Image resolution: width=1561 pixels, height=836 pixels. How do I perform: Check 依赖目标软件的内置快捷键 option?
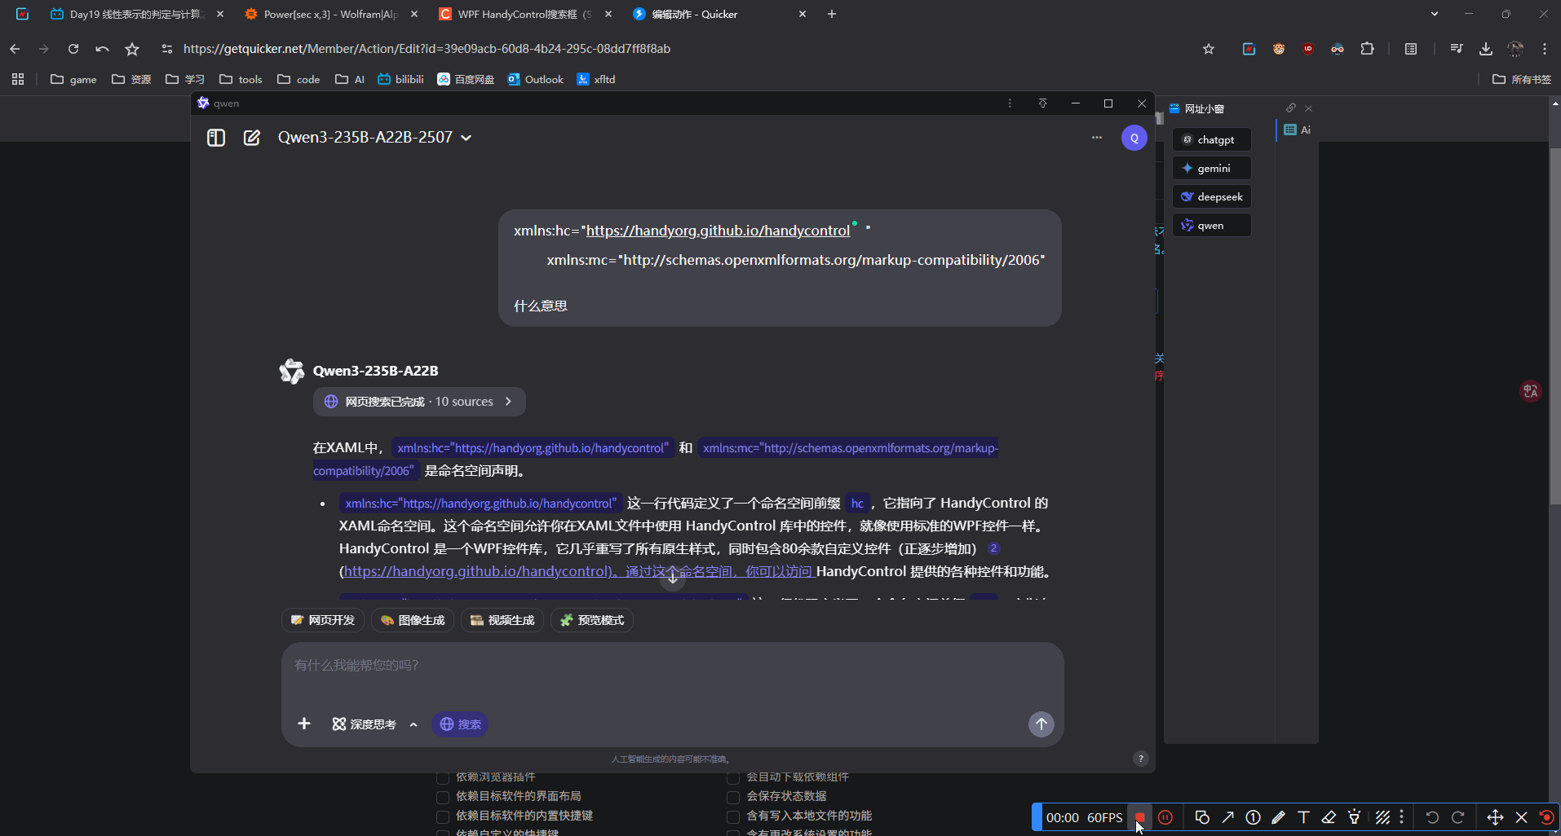(443, 816)
